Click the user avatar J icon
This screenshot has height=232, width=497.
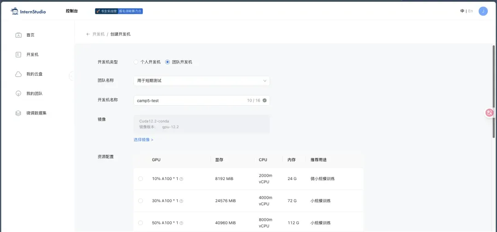click(x=483, y=11)
